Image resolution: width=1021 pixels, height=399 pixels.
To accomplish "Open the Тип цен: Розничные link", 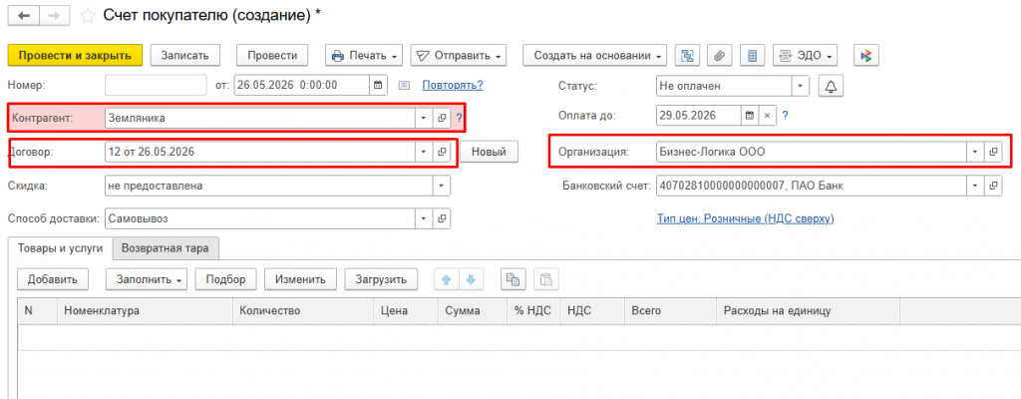I will tap(746, 219).
